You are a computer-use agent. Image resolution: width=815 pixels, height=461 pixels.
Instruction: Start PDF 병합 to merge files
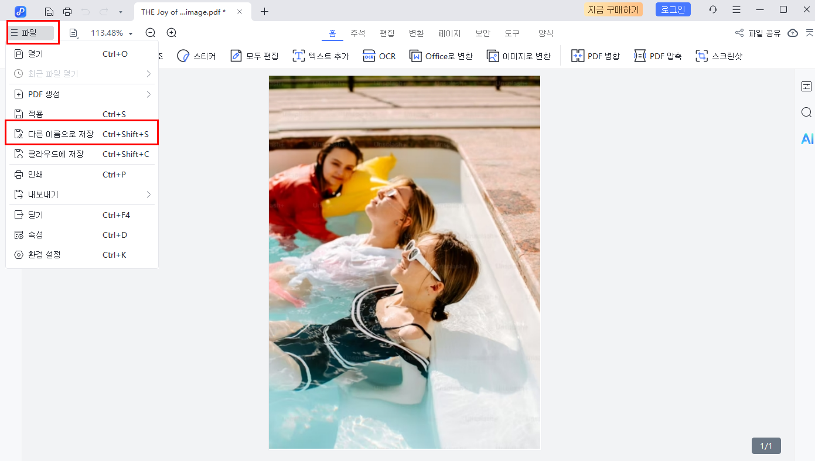click(x=595, y=56)
